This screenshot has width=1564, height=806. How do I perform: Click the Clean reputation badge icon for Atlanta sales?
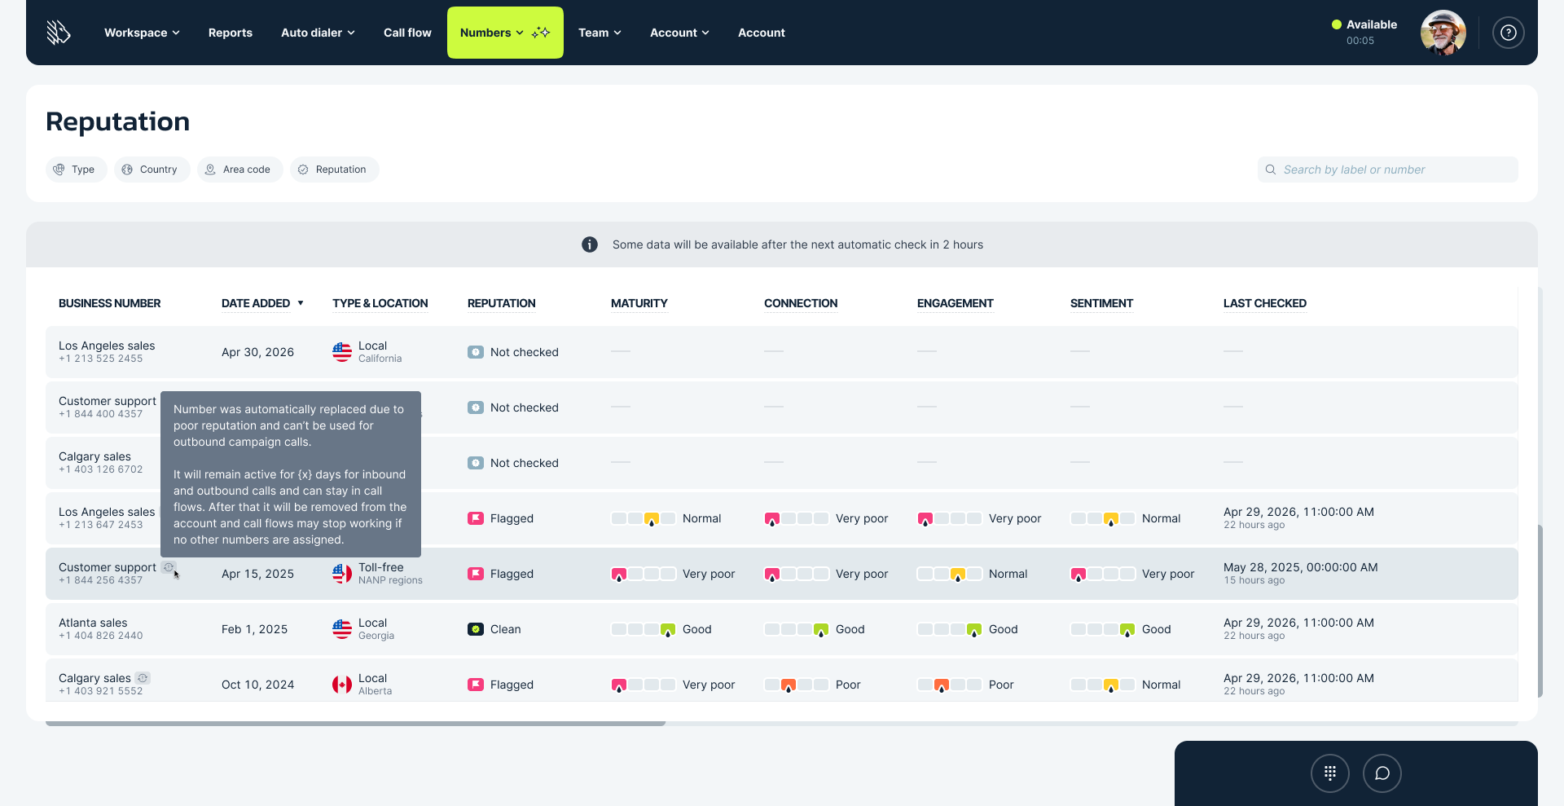pos(476,629)
